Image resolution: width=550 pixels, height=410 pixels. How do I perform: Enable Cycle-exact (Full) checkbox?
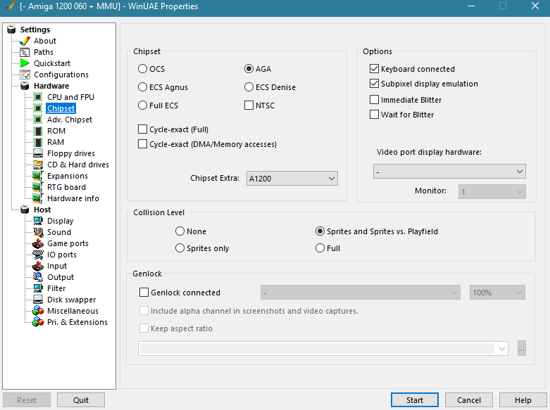click(x=142, y=129)
